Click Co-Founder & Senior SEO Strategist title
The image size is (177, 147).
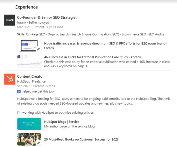(47, 17)
